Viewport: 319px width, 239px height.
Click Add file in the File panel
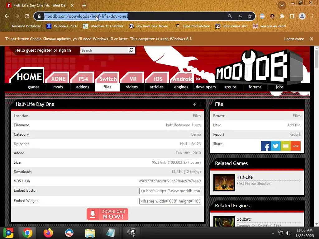(294, 125)
